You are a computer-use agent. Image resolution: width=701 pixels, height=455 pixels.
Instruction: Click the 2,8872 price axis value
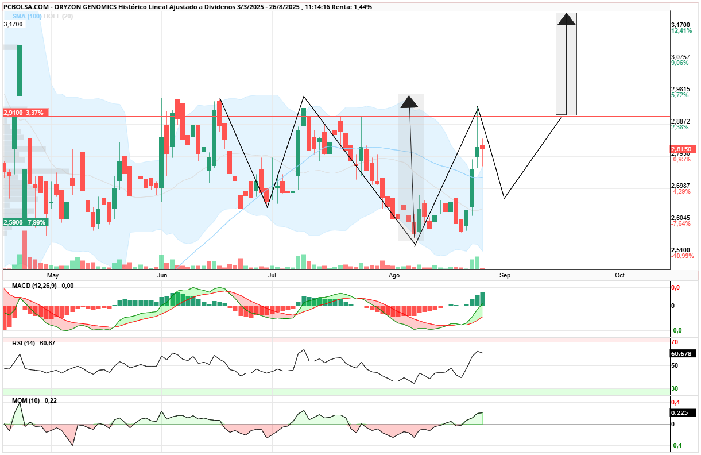680,121
